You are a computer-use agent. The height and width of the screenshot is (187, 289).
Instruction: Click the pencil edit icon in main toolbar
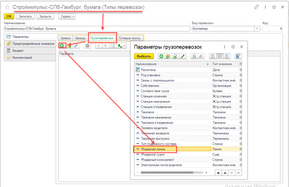(76, 45)
